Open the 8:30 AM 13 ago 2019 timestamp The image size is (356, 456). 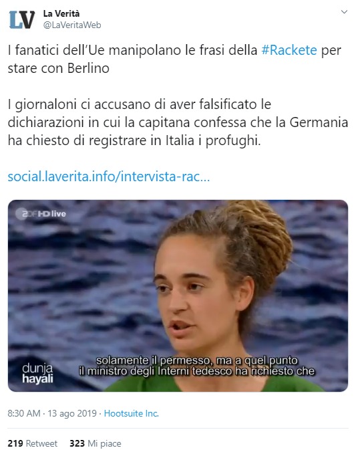point(52,413)
